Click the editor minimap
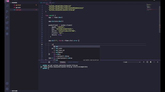 [152, 7]
